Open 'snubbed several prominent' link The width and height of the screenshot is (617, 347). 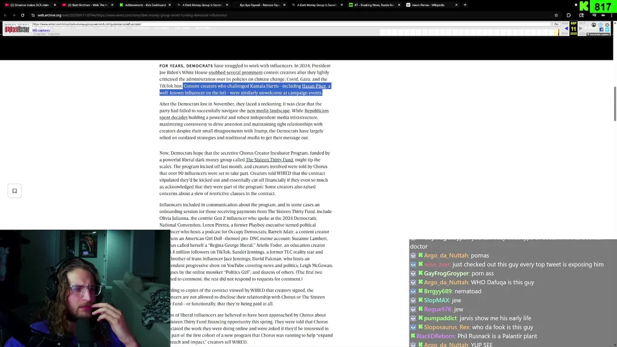[x=235, y=72]
